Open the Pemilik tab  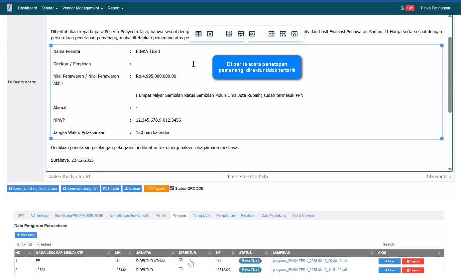click(161, 215)
